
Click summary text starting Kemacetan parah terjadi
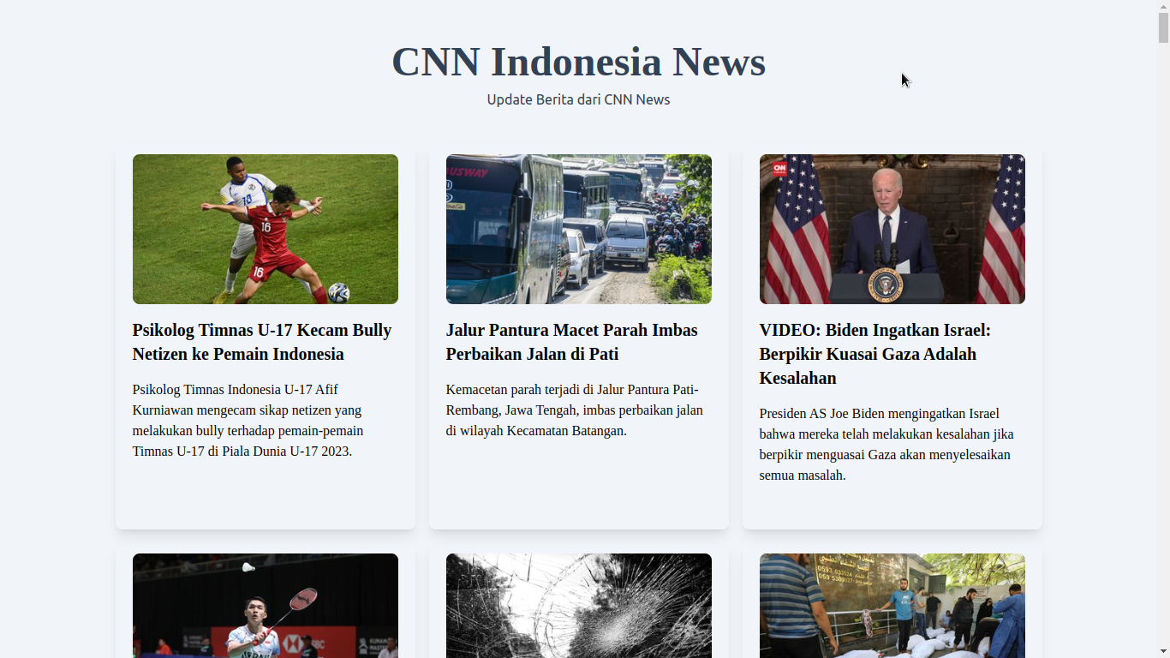pos(575,410)
